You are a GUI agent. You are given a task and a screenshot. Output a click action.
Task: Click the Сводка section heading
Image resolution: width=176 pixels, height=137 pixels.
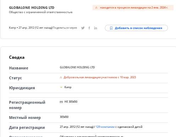tap(17, 57)
